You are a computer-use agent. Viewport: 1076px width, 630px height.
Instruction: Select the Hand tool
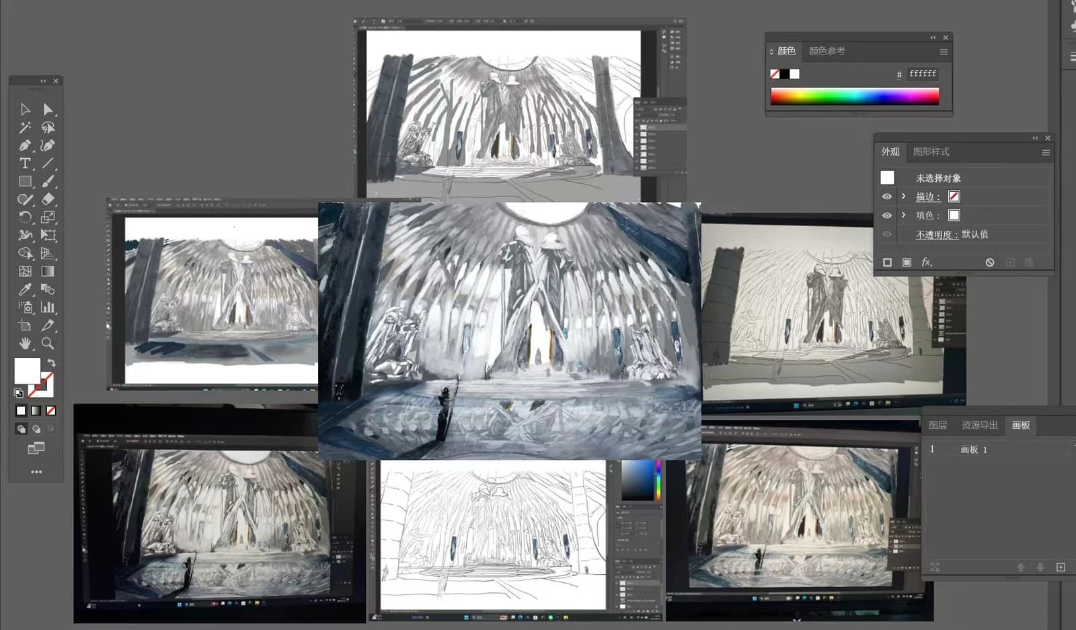[x=25, y=343]
